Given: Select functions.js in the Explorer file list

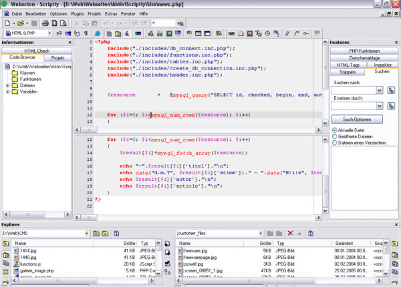Looking at the screenshot, I should [x=30, y=264].
